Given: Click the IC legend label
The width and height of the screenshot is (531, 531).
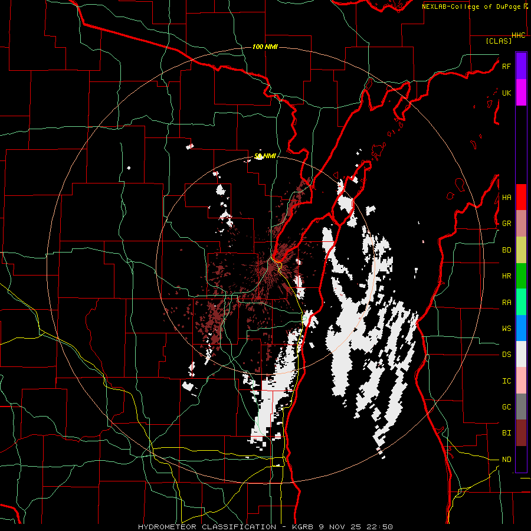Looking at the screenshot, I should [506, 381].
